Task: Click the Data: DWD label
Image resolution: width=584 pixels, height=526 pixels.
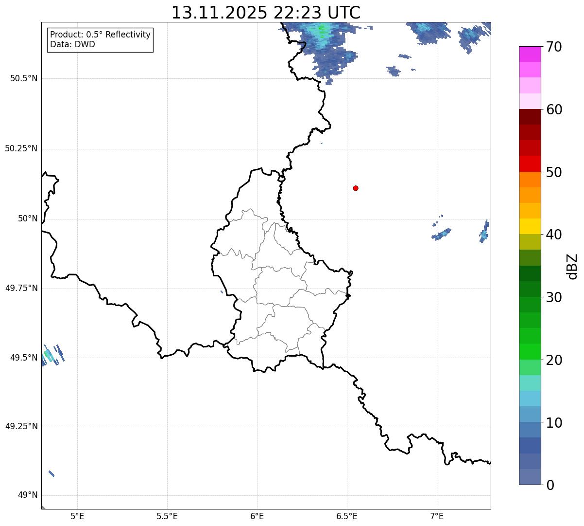Action: [x=72, y=45]
